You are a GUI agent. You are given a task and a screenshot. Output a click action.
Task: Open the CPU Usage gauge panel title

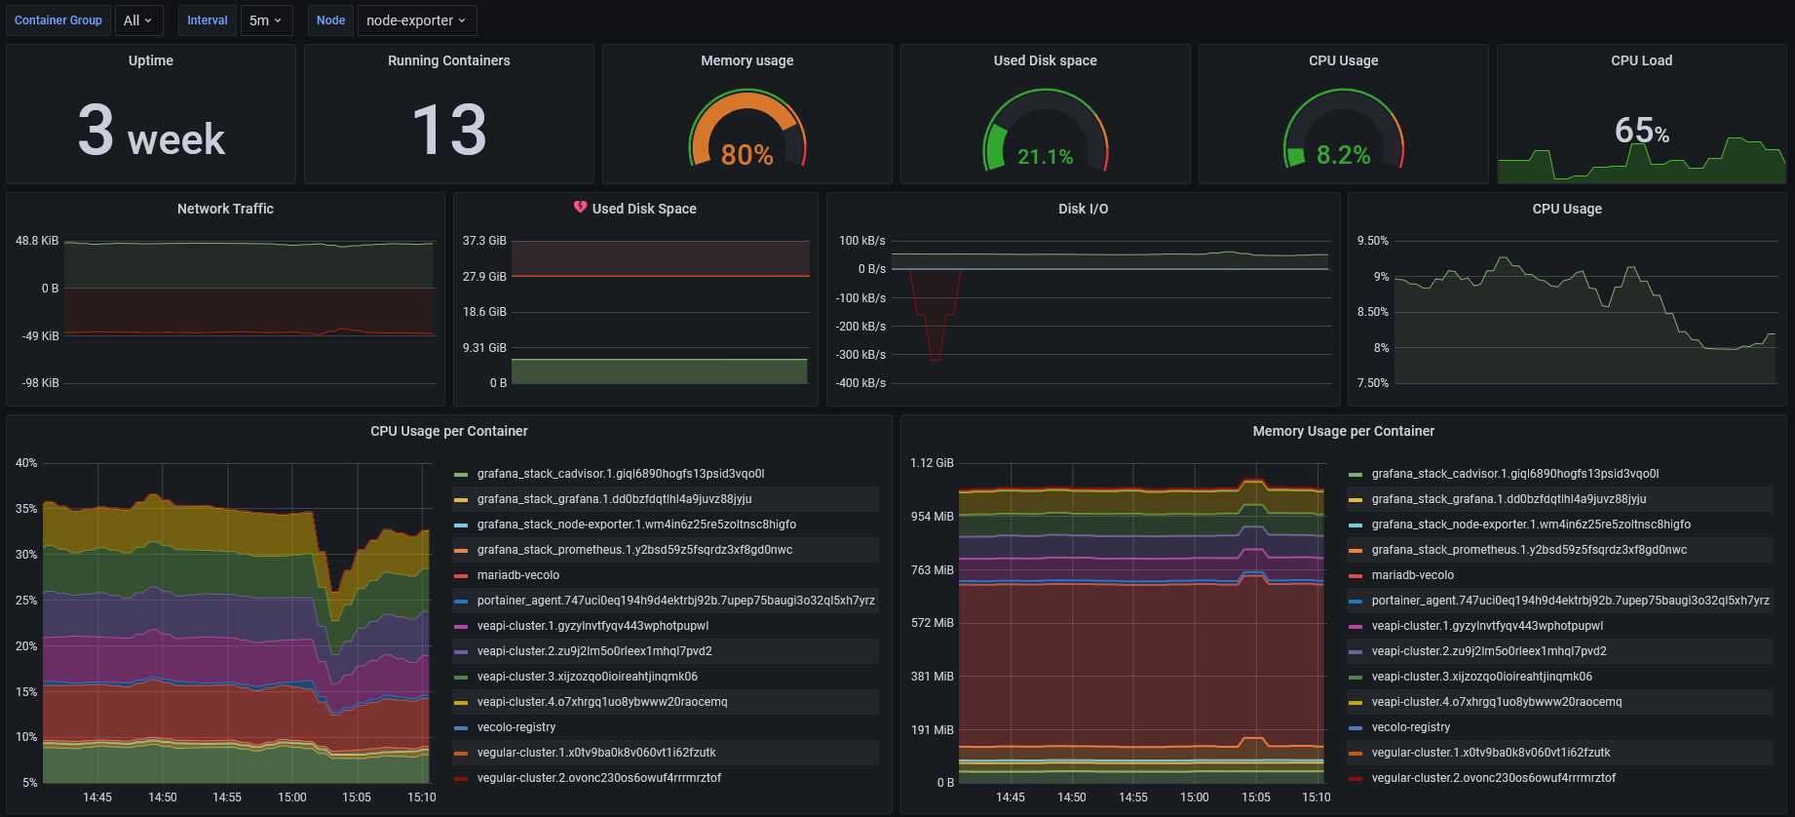pyautogui.click(x=1344, y=60)
